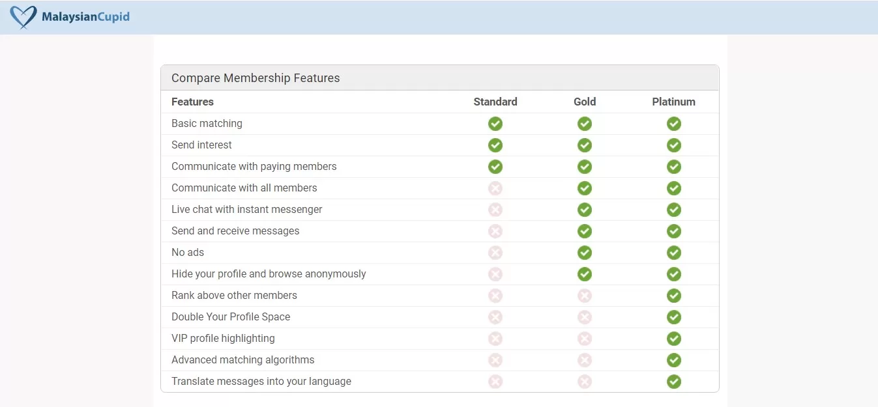878x407 pixels.
Task: Click Gold cross icon for Advanced matching algorithms
Action: pyautogui.click(x=585, y=360)
